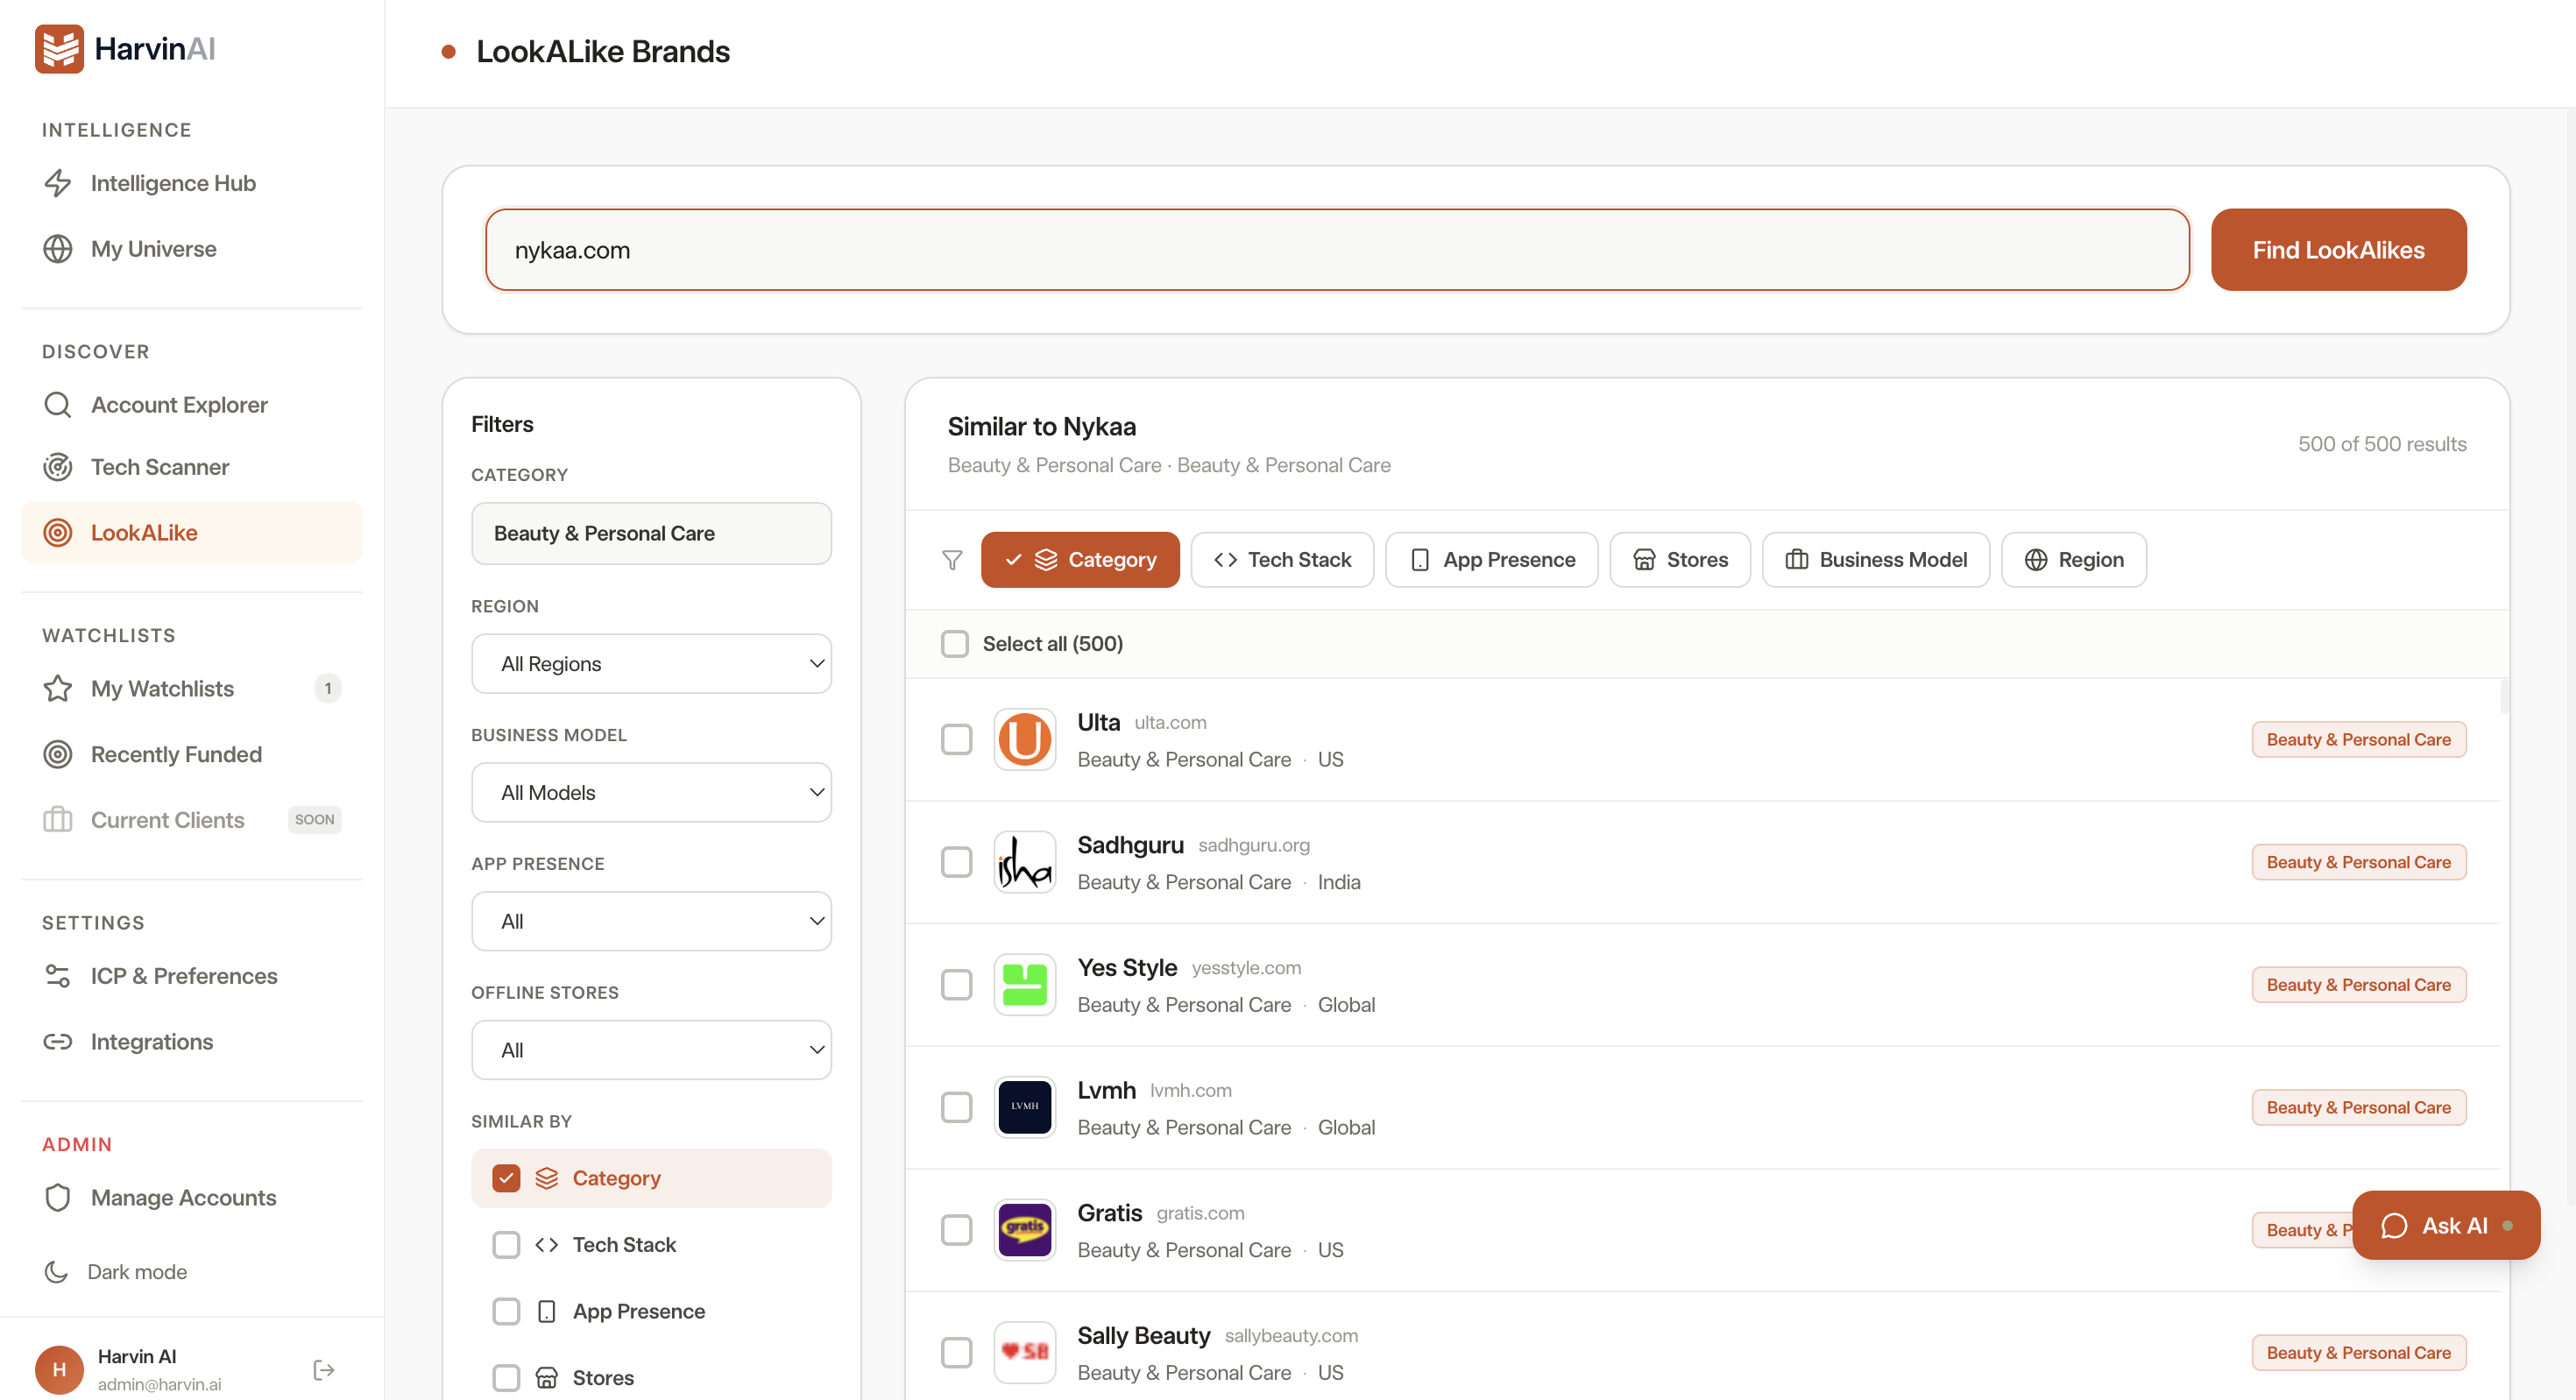This screenshot has width=2576, height=1400.
Task: Select the Account Explorer search icon
Action: coord(57,404)
